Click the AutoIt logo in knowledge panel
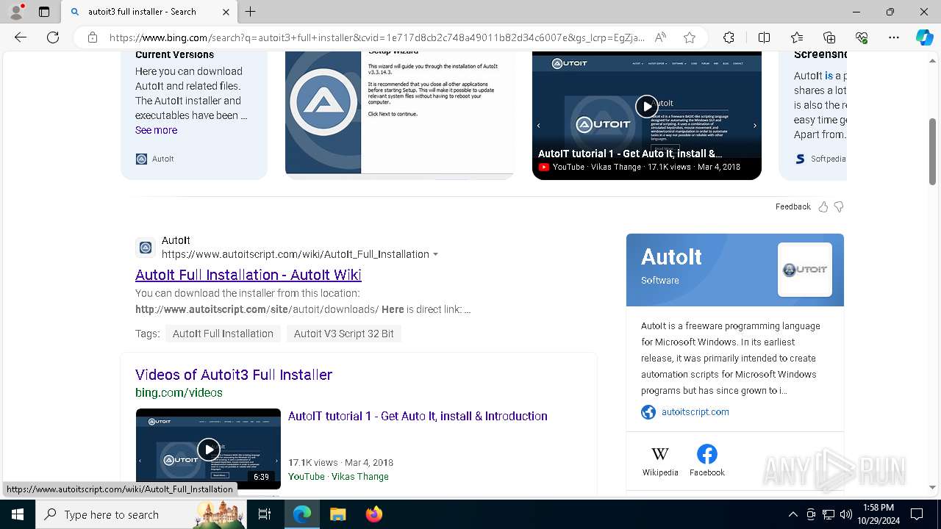This screenshot has height=529, width=941. point(805,270)
